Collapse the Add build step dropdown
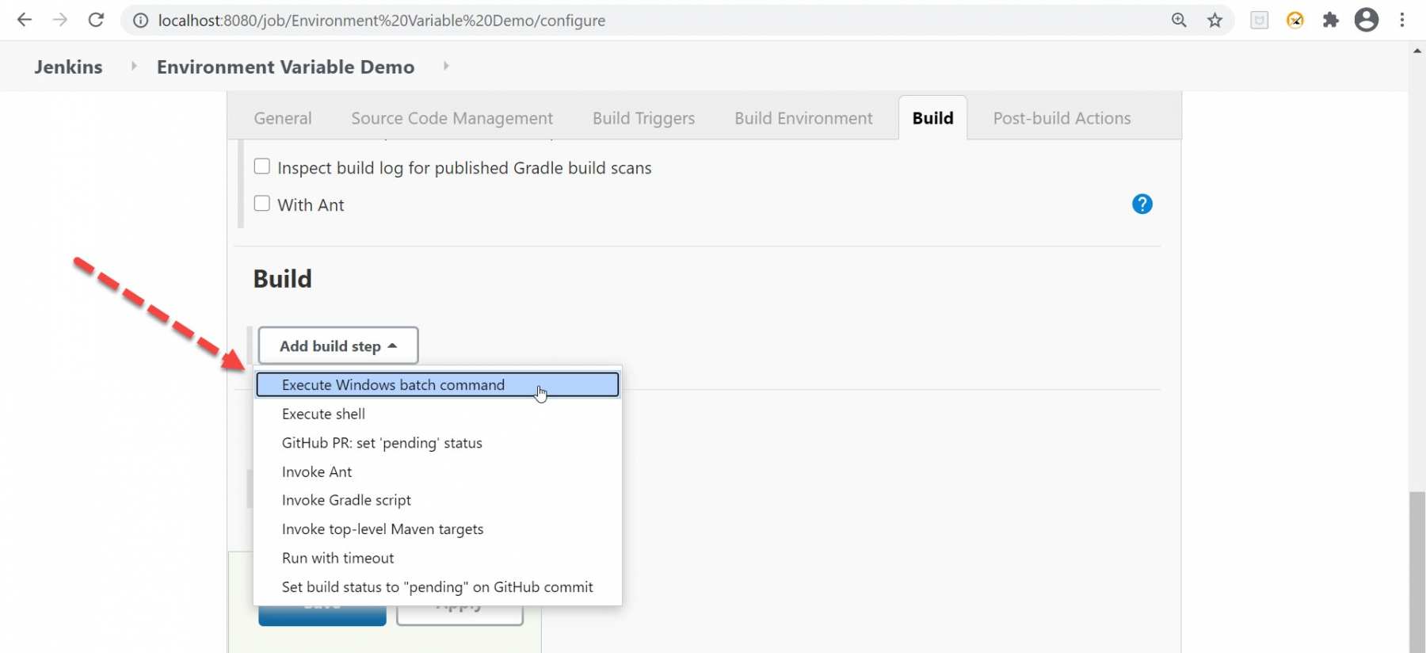Screen dimensions: 1426x653 tap(338, 346)
